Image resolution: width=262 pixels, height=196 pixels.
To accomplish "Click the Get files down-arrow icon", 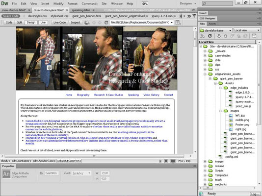I will pyautogui.click(x=219, y=36).
